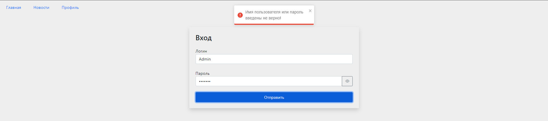This screenshot has width=548, height=121.
Task: Click the red error exclamation icon
Action: pos(240,15)
